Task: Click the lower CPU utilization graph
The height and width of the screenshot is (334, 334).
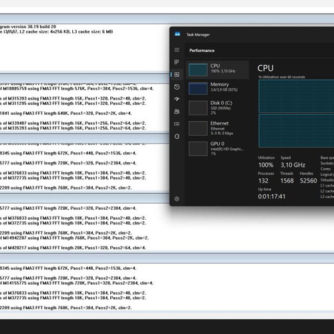Action: [x=296, y=131]
